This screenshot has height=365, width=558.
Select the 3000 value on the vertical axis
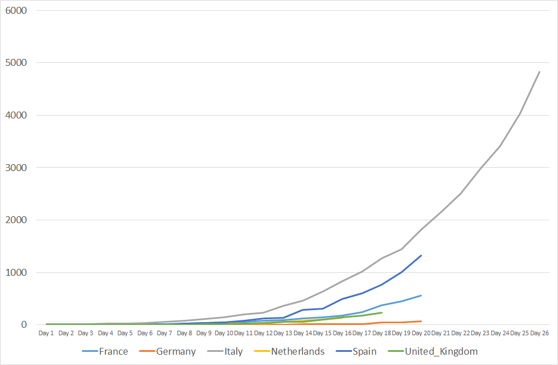[17, 168]
